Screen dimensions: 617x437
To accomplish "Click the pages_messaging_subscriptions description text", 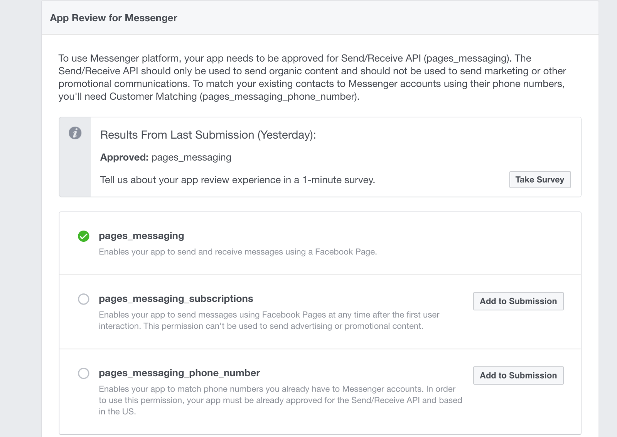I will [x=268, y=320].
